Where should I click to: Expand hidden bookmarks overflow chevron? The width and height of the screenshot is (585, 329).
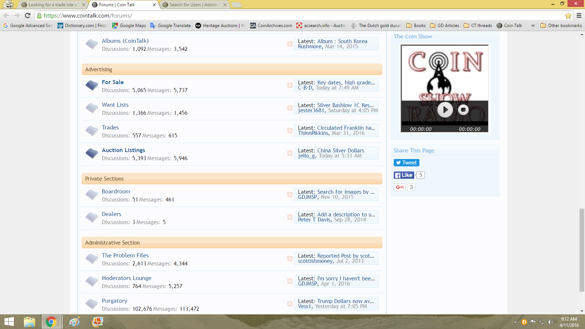[533, 26]
